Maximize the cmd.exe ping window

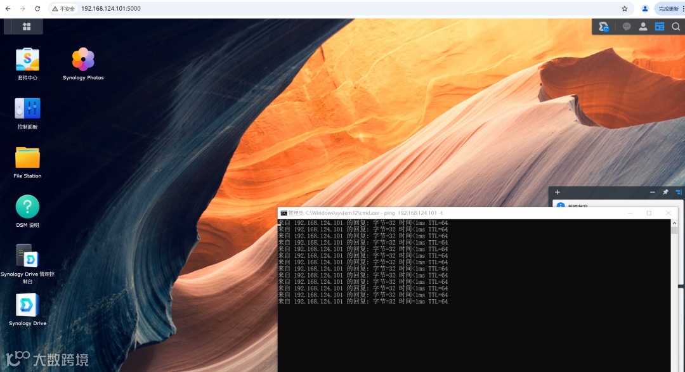pyautogui.click(x=649, y=213)
